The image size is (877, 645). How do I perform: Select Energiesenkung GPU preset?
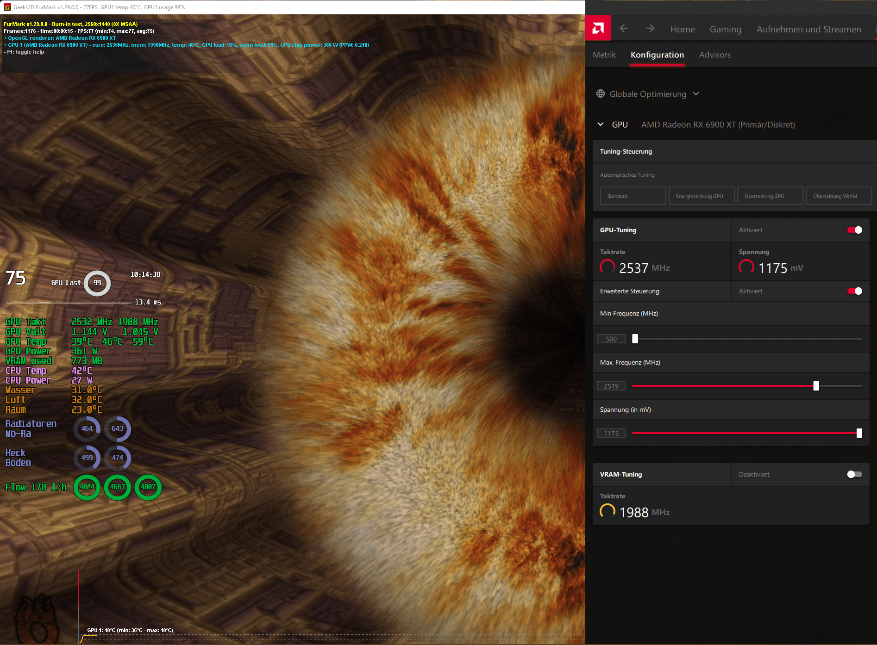pyautogui.click(x=702, y=196)
